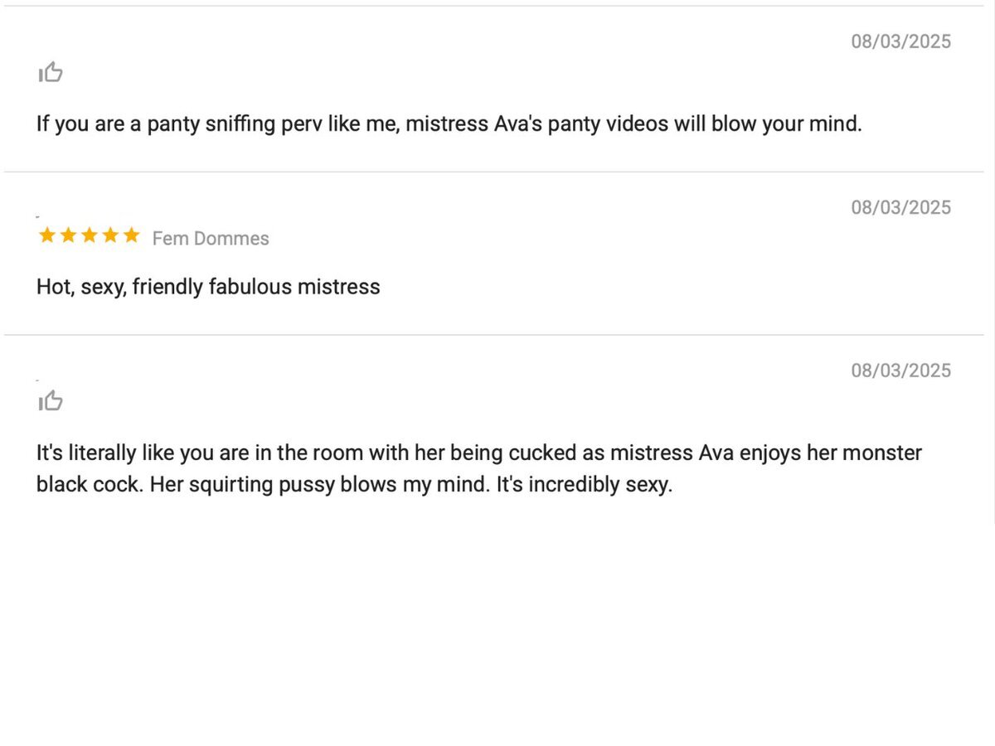Screen dimensions: 995x746
Task: Click the date on the bottom review
Action: [x=900, y=371]
